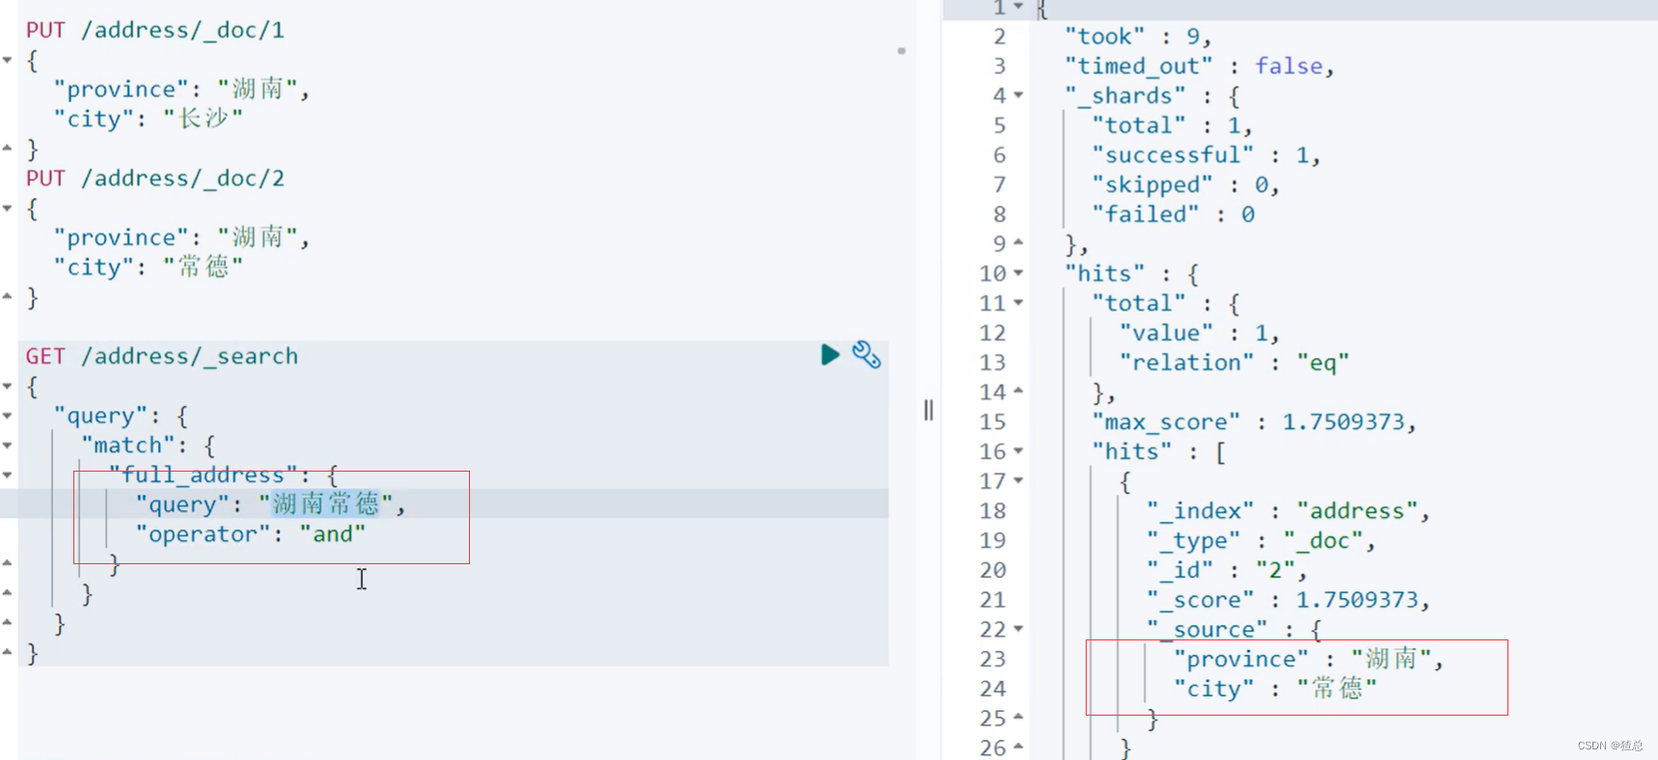Collapse the "query" object in the editor
This screenshot has height=760, width=1658.
[x=8, y=416]
